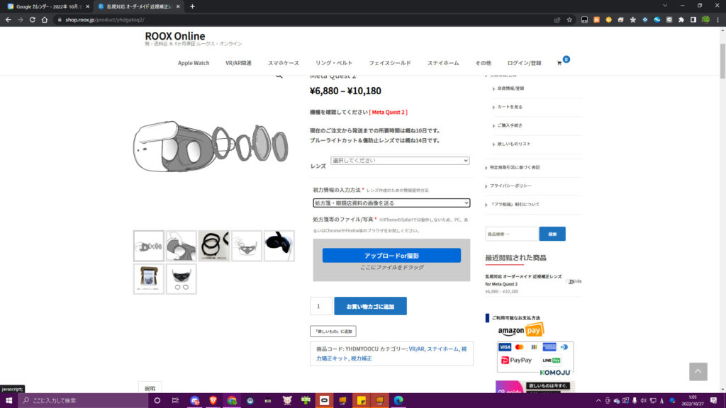Click the 検索 search button

552,234
